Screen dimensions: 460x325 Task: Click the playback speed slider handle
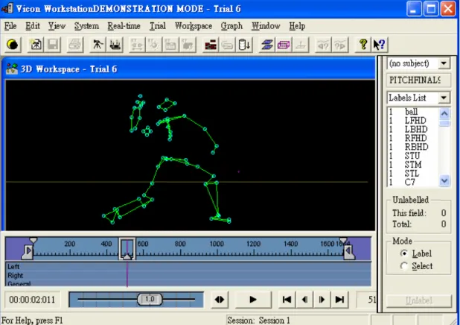point(150,299)
